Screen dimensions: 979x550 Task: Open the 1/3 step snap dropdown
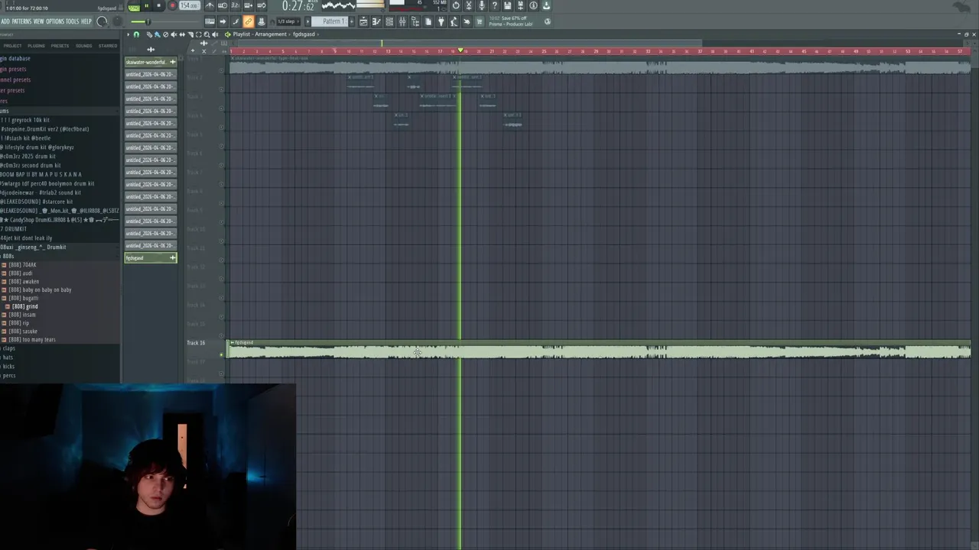pos(288,21)
